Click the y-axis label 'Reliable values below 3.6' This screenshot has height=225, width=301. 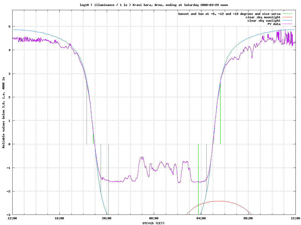3,113
